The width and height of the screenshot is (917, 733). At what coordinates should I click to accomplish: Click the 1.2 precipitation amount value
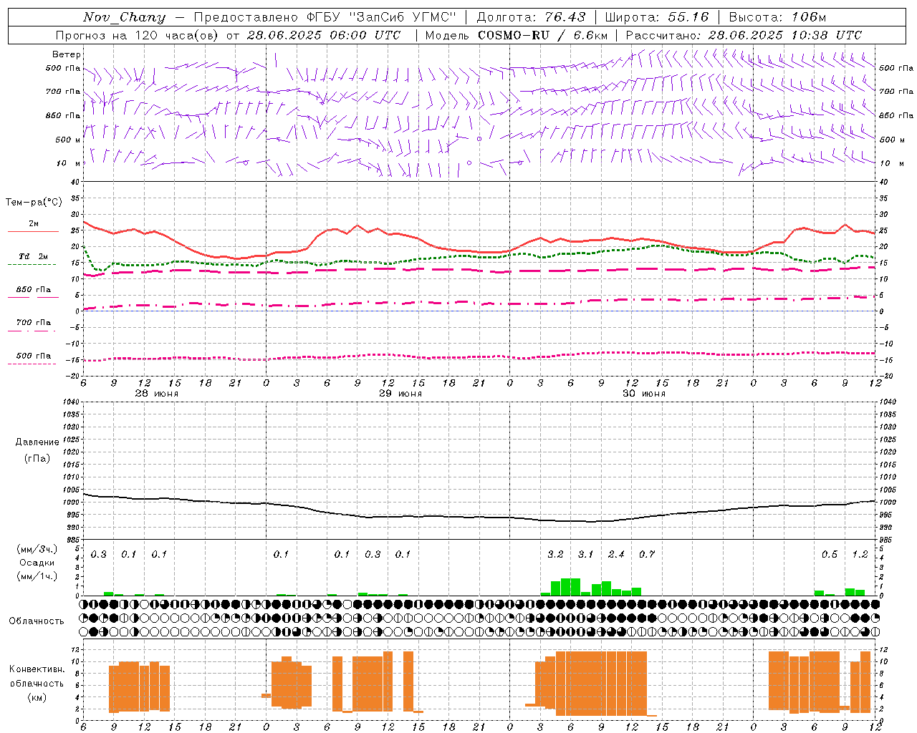(860, 555)
